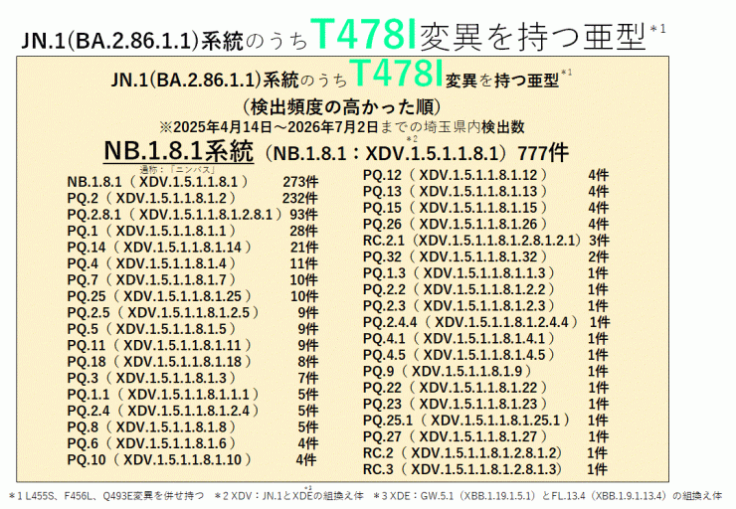Click the '11件' count value
The width and height of the screenshot is (736, 509).
(x=304, y=263)
